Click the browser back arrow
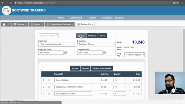 3,3
